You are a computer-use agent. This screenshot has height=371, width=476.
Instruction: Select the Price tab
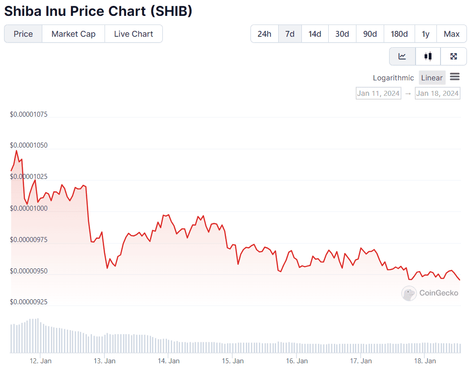[23, 34]
